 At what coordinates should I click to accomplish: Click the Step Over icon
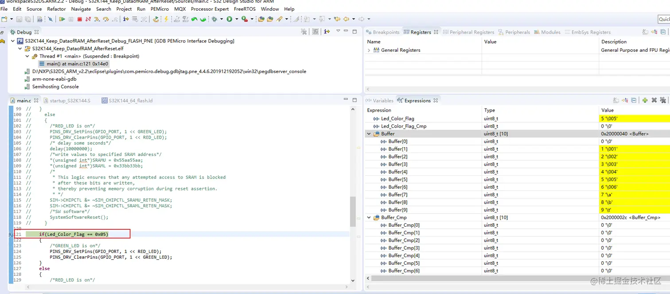[106, 19]
